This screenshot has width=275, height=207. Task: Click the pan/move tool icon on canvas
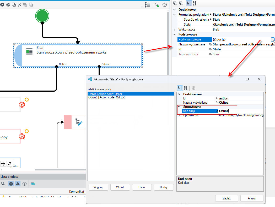(x=3, y=164)
